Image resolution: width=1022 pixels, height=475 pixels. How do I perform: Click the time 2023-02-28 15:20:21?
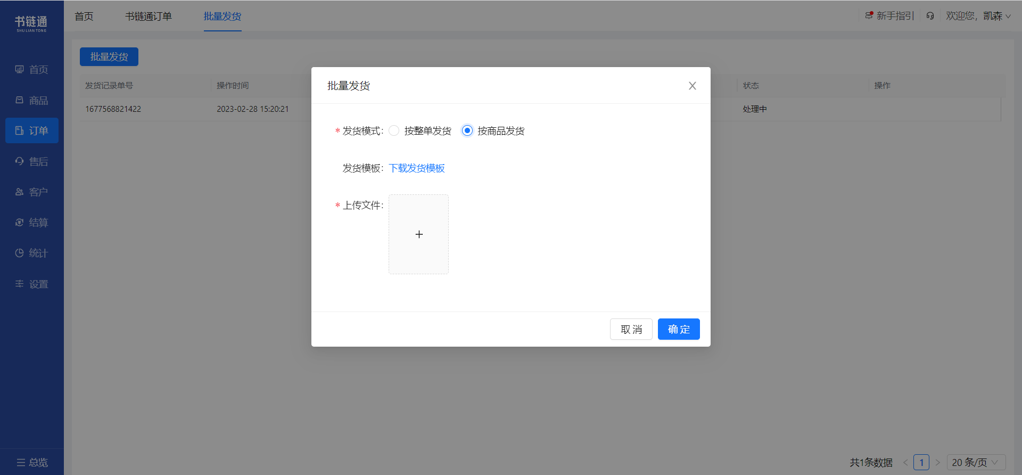[253, 109]
